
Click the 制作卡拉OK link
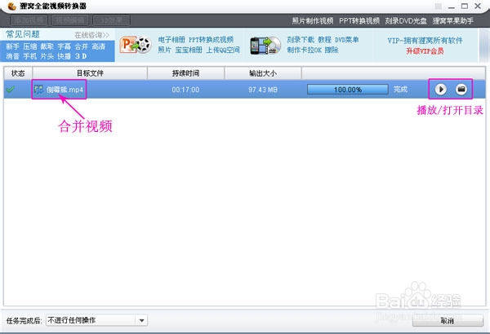(x=304, y=50)
